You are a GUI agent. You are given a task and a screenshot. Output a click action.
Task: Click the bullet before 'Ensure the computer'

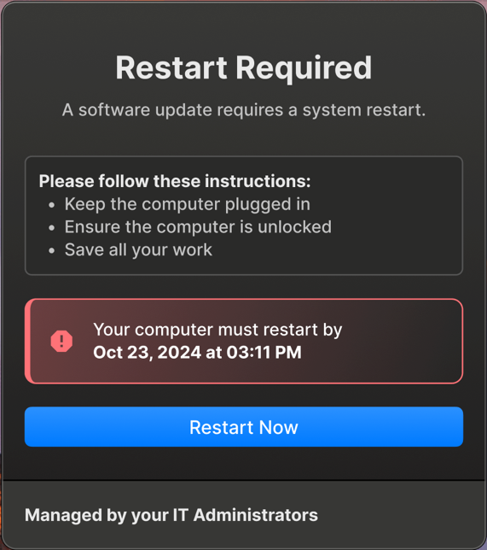52,228
